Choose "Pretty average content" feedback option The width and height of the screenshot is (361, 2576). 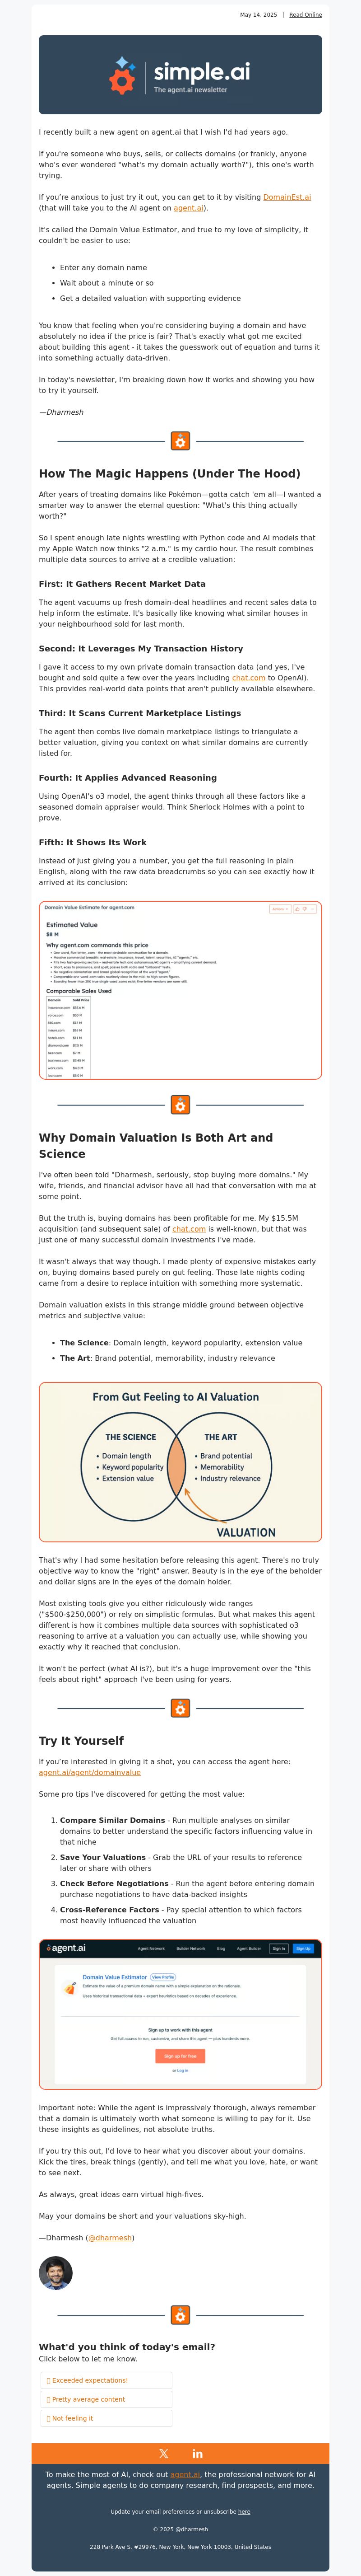click(106, 2399)
